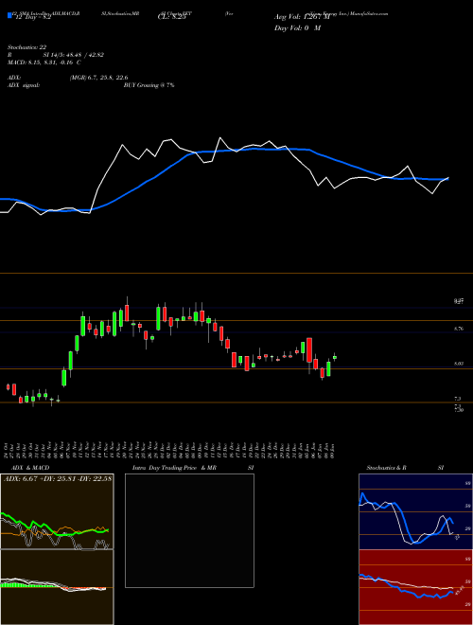Viewport: 473px width, 625px height.
Task: Click the empty intra day trading chart box
Action: tap(189, 530)
